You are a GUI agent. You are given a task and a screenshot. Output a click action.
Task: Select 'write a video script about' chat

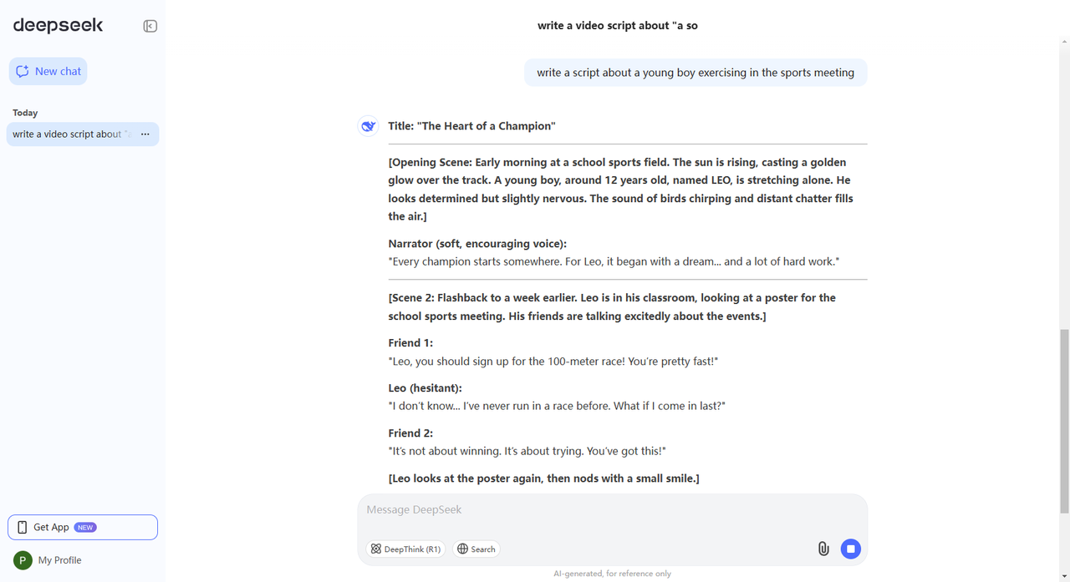coord(83,134)
